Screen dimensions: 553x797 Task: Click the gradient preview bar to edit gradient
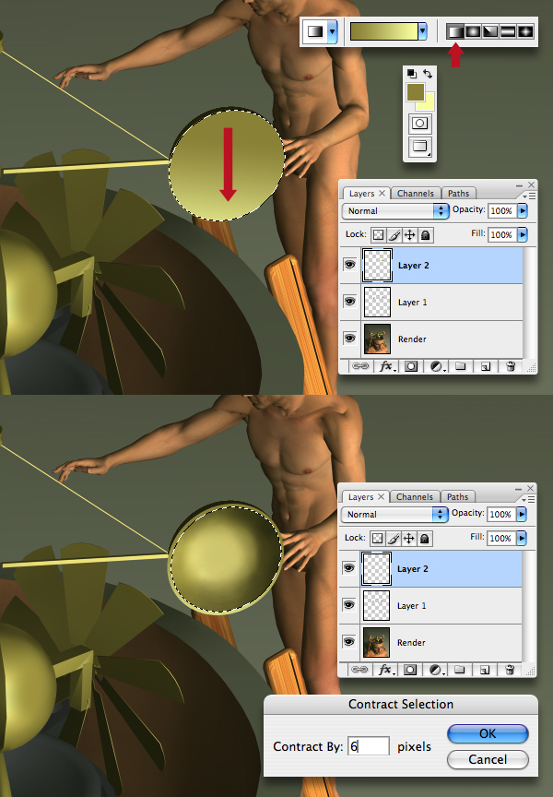pyautogui.click(x=384, y=31)
